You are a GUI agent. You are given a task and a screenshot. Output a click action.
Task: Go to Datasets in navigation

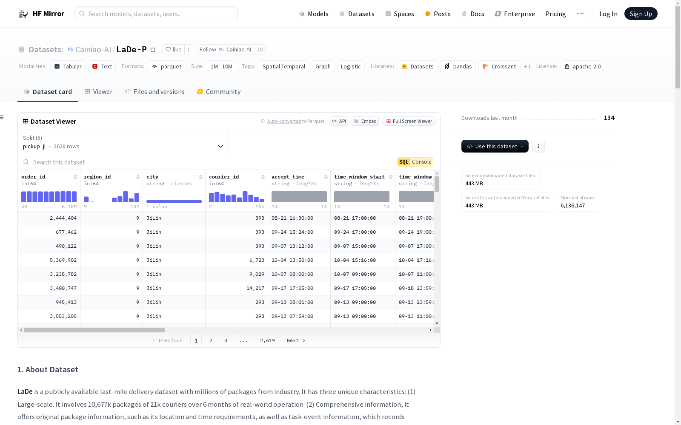pos(357,14)
